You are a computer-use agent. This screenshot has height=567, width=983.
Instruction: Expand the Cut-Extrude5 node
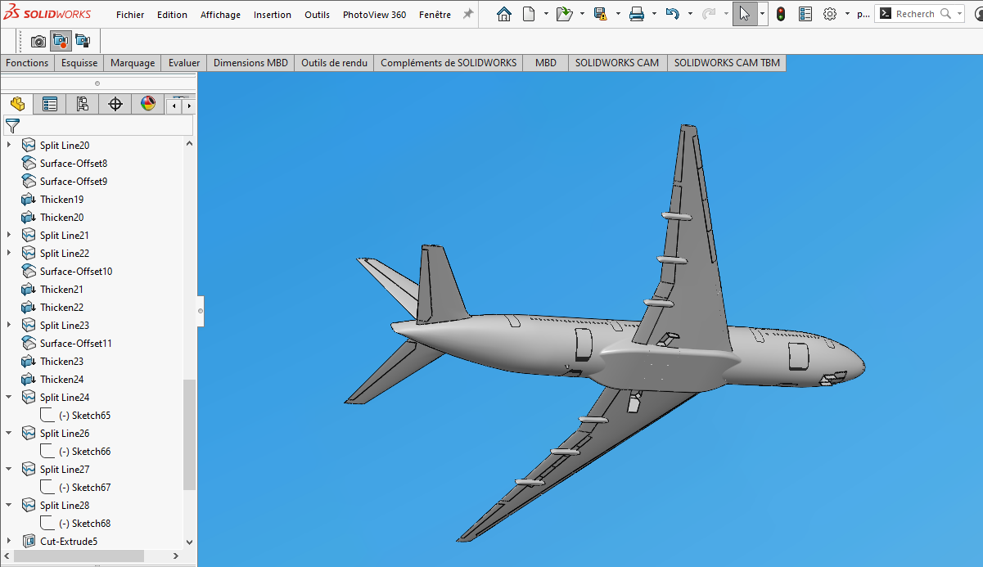9,541
